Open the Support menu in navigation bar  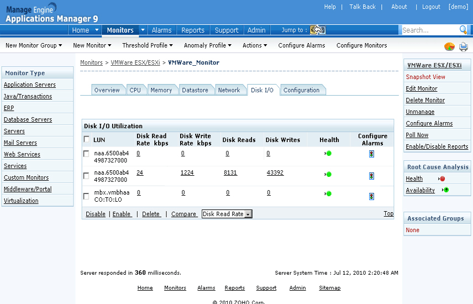(x=227, y=30)
